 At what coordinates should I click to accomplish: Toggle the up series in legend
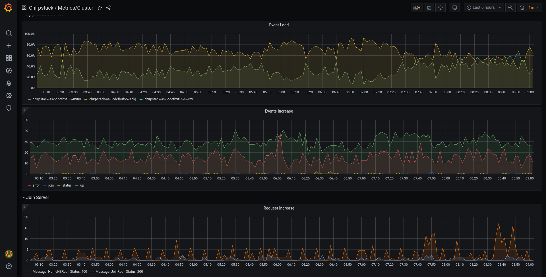pos(82,185)
